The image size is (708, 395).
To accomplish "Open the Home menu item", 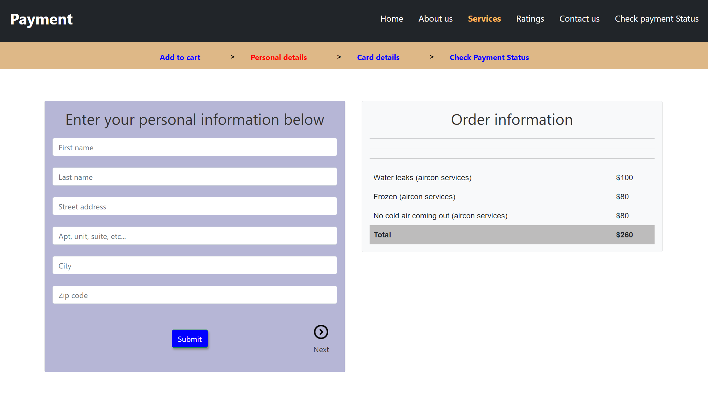I will click(x=392, y=19).
